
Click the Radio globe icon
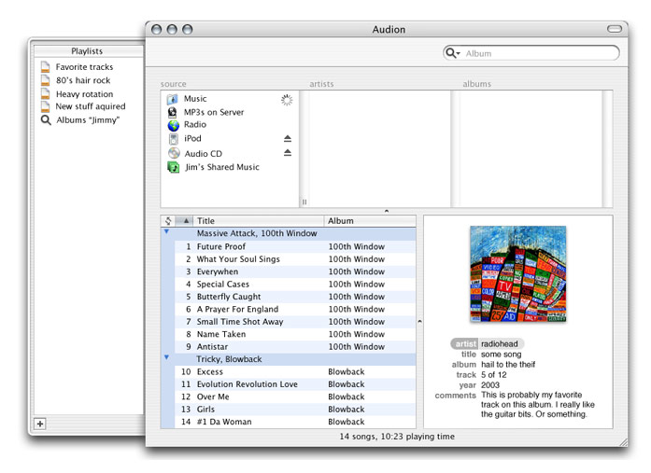click(x=173, y=125)
